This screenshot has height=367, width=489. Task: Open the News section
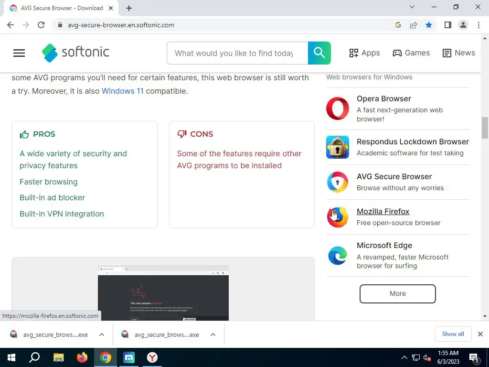(459, 53)
